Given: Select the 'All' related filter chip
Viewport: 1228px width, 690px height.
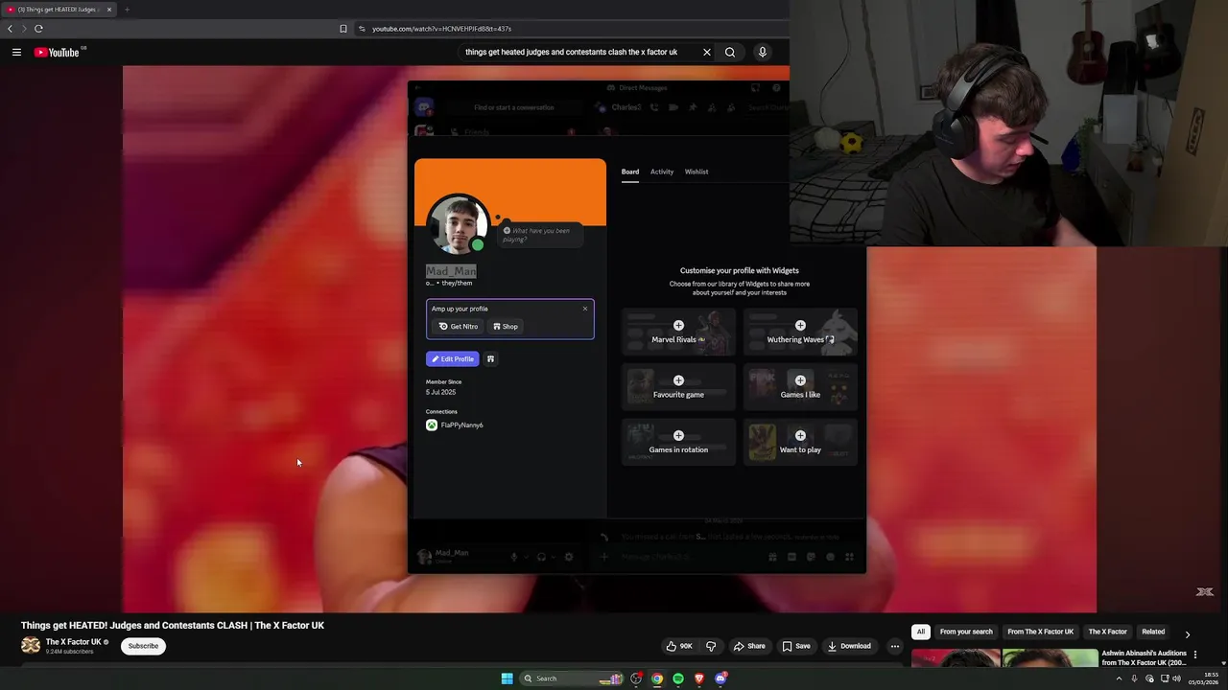Looking at the screenshot, I should pyautogui.click(x=921, y=632).
